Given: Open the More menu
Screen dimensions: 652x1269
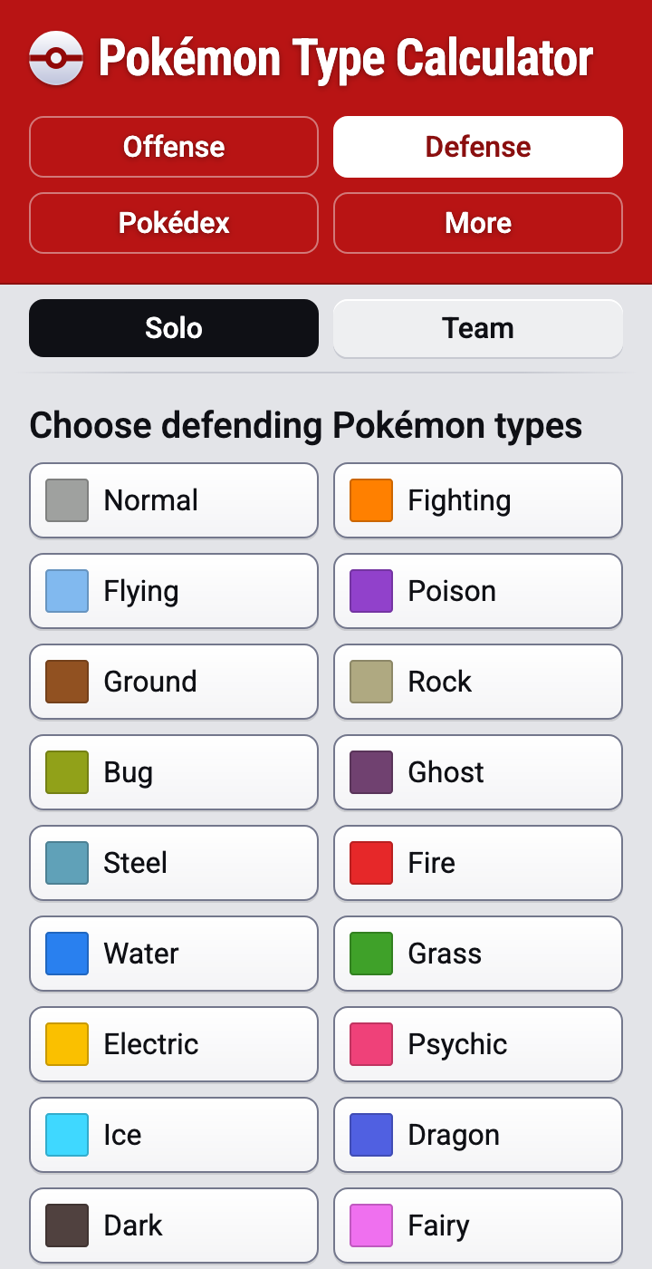Looking at the screenshot, I should (478, 223).
